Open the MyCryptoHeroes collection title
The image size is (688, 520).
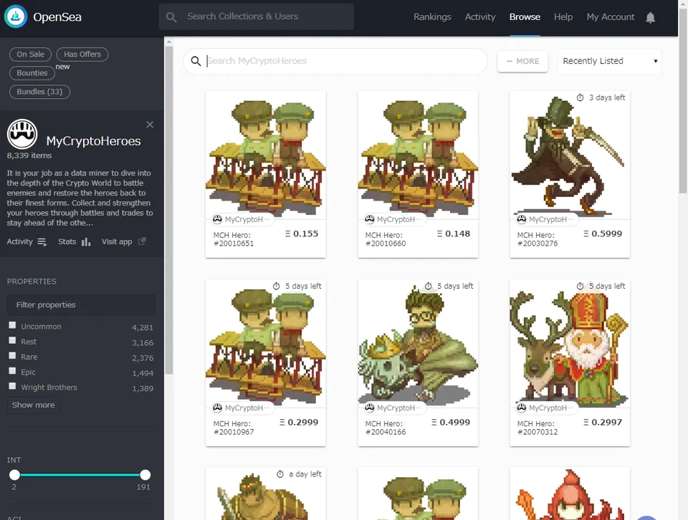click(x=93, y=140)
